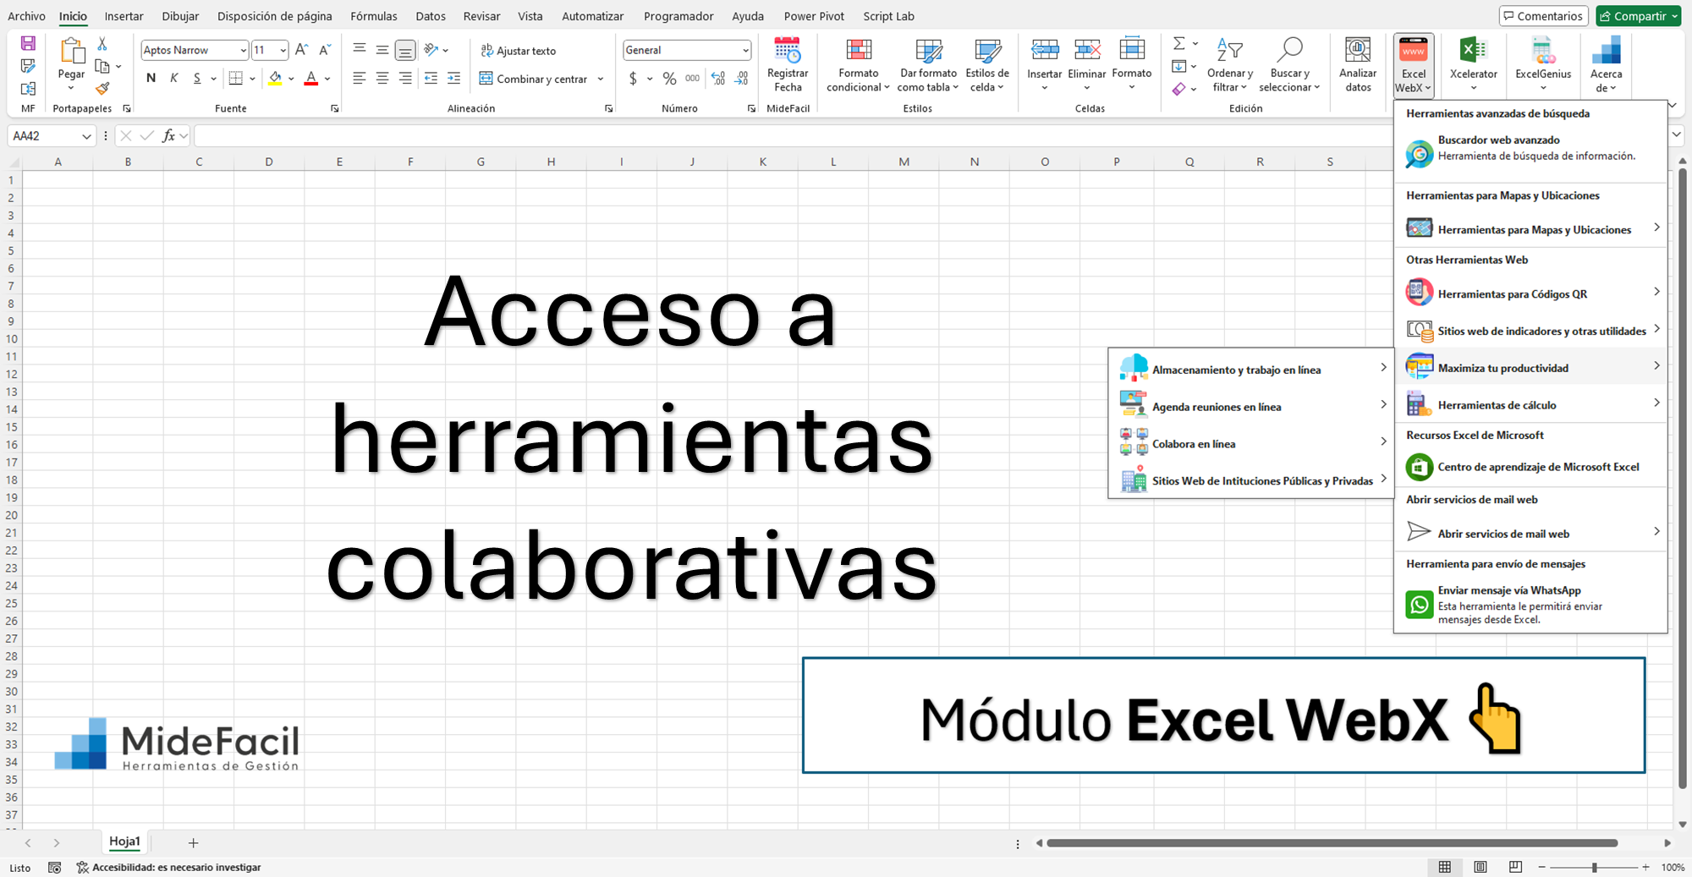This screenshot has height=877, width=1692.
Task: Click the Comentarios button
Action: (x=1544, y=16)
